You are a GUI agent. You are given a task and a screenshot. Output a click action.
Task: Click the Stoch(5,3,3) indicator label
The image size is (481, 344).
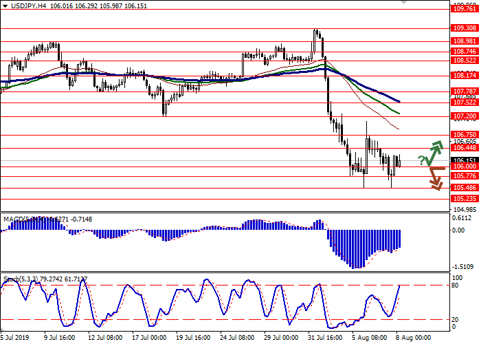pos(21,279)
